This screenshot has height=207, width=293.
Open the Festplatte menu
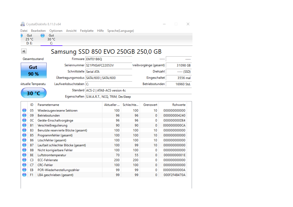coord(87,31)
